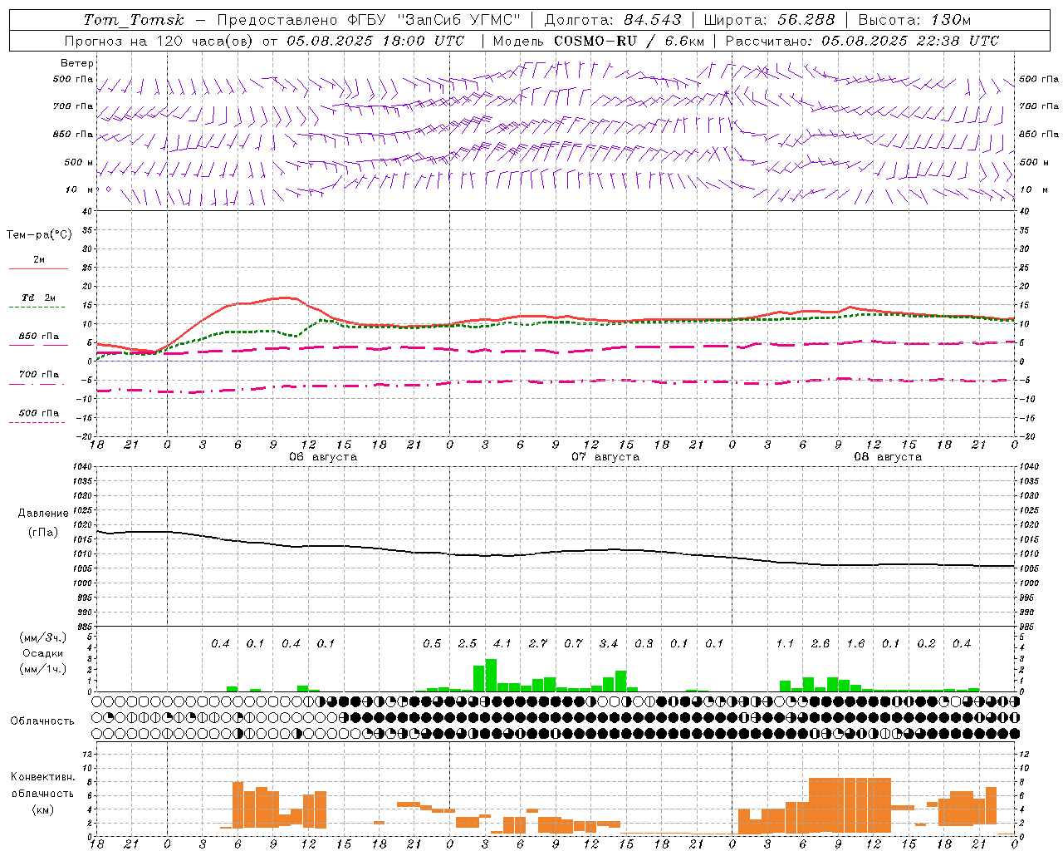Click the 2.6 precipitation total
This screenshot has width=1063, height=851.
[821, 643]
